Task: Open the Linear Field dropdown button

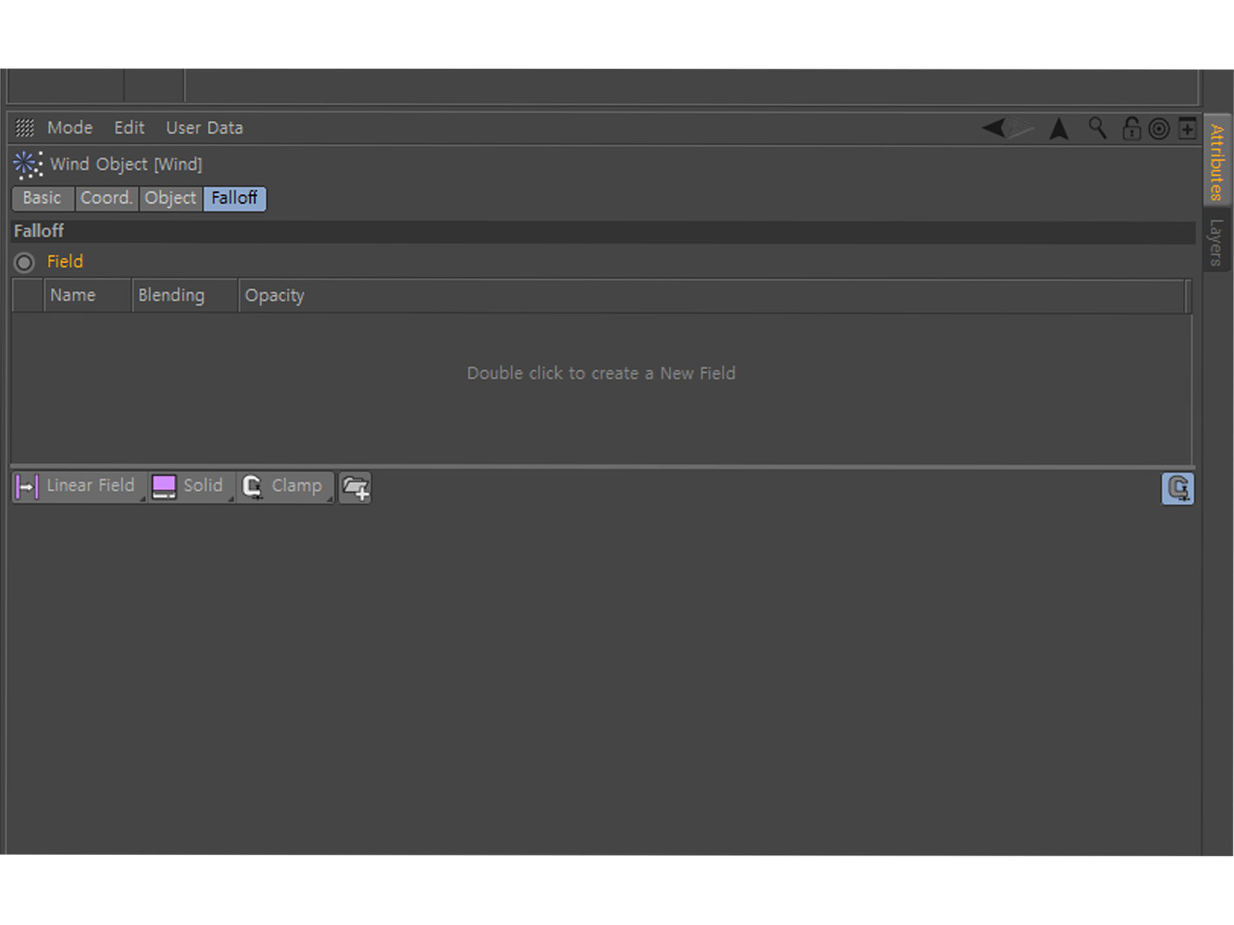Action: (x=79, y=487)
